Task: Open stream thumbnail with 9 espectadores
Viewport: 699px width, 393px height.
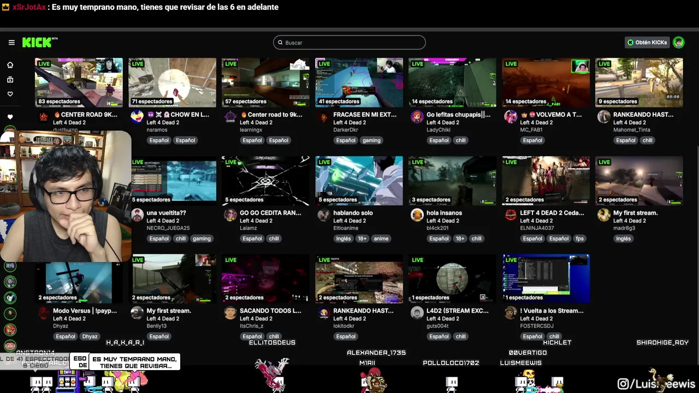Action: click(639, 82)
